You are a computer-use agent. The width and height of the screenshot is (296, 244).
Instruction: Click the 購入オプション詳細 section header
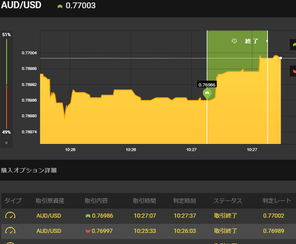click(x=29, y=170)
